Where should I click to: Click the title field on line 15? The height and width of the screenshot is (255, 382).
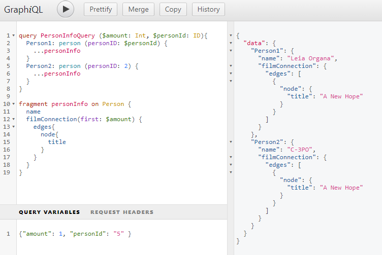coord(57,142)
